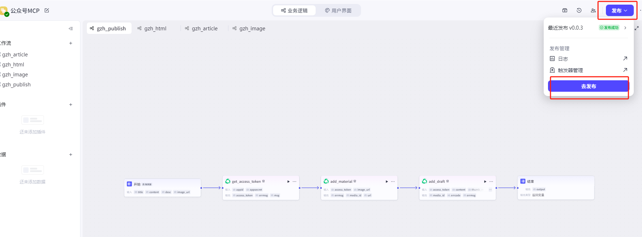Expand the 最近发布 v0.0.3 chevron
642x237 pixels.
coord(625,28)
